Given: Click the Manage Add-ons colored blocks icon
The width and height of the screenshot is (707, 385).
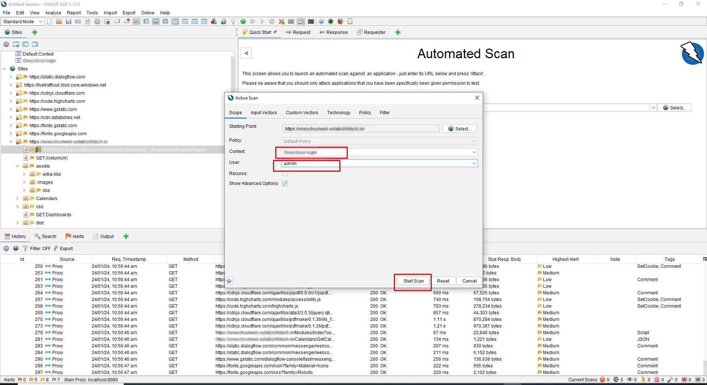Looking at the screenshot, I should coord(214,21).
